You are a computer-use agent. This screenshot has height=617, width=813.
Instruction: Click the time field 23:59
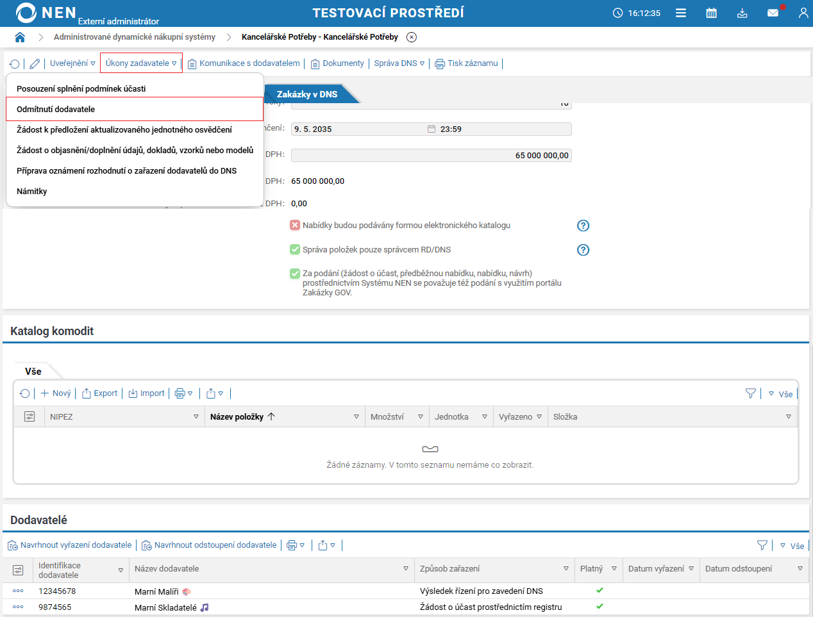(504, 129)
